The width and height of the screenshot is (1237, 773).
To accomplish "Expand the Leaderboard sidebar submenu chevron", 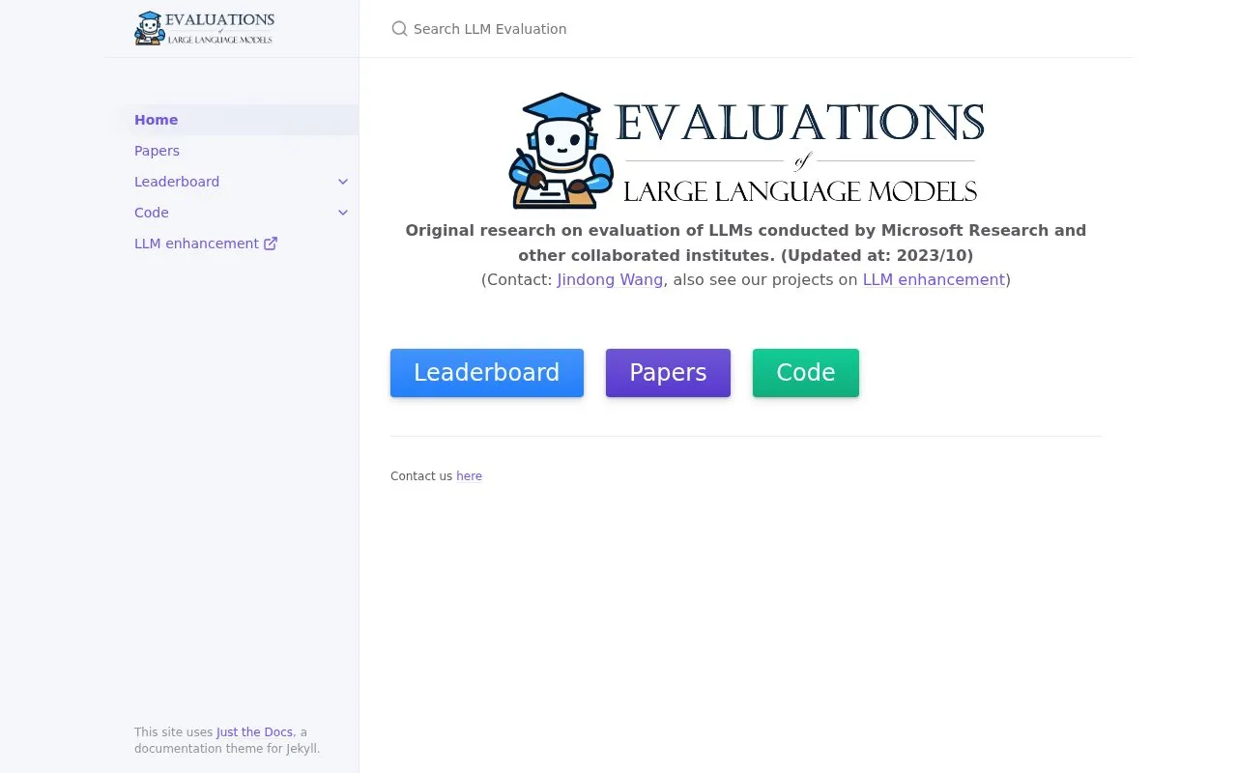I will 343,182.
